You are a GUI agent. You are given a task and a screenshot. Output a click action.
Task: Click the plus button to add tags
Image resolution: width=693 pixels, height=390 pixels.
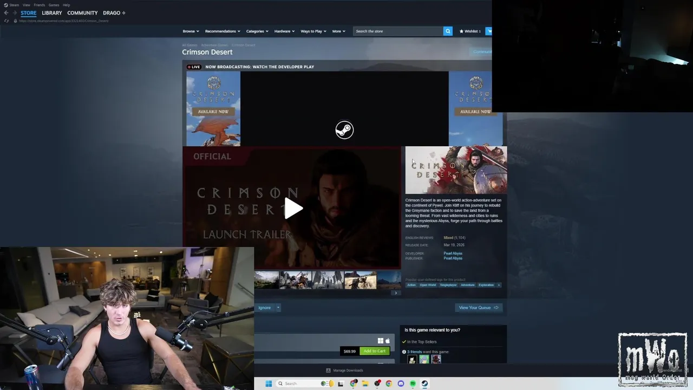(x=499, y=285)
